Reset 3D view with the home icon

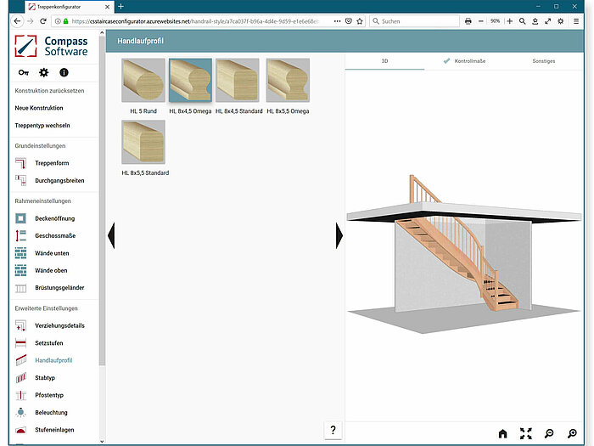[x=502, y=433]
